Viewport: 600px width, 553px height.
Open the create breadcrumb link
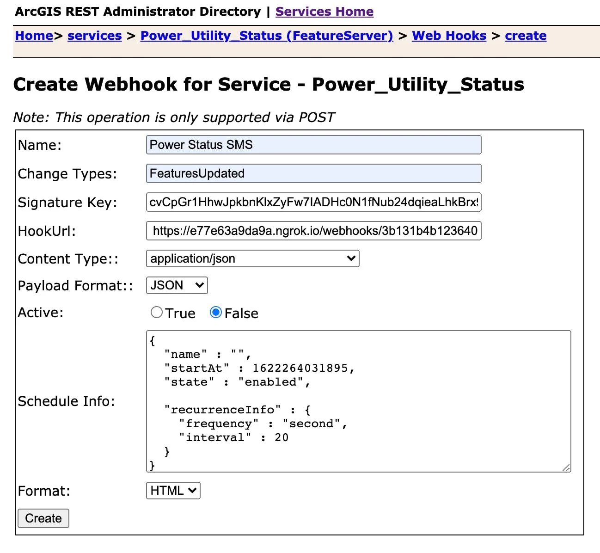coord(526,35)
